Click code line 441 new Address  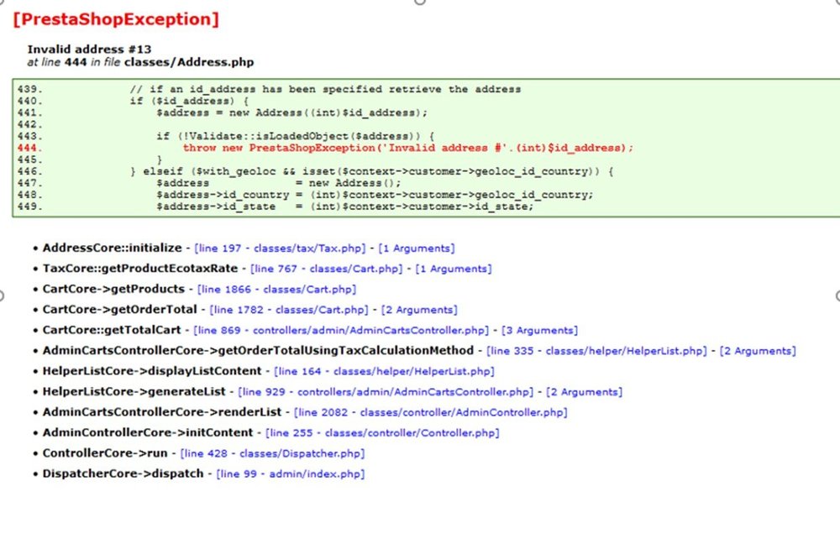292,113
